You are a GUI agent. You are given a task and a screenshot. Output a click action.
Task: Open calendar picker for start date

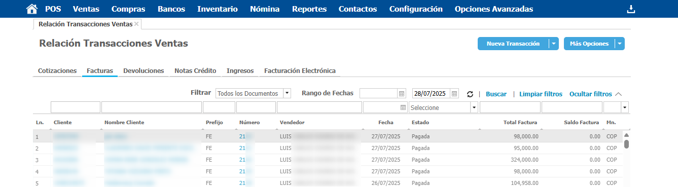point(402,94)
